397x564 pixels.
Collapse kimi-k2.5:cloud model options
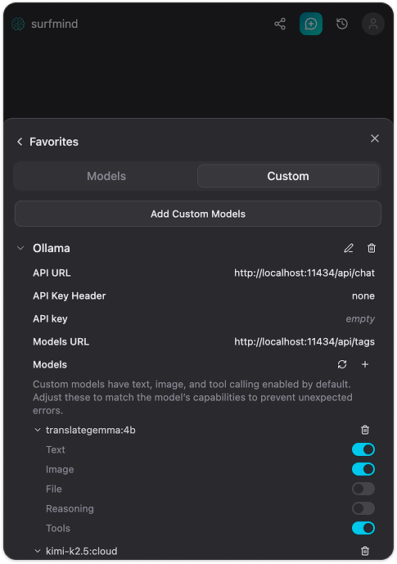pos(38,551)
